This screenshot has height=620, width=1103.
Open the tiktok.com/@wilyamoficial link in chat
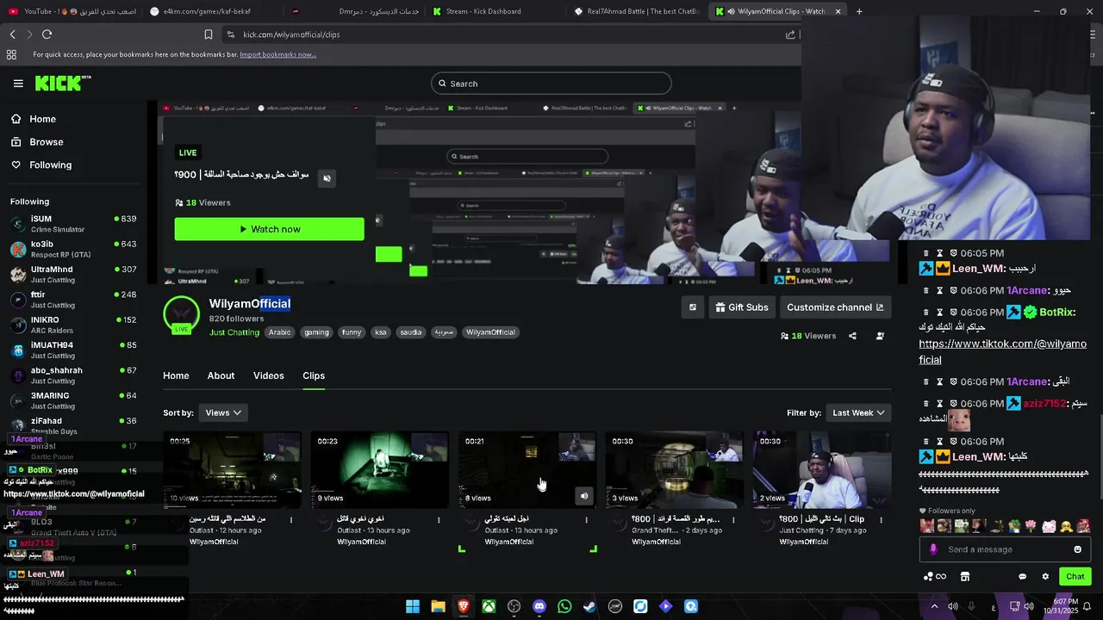click(x=1003, y=351)
